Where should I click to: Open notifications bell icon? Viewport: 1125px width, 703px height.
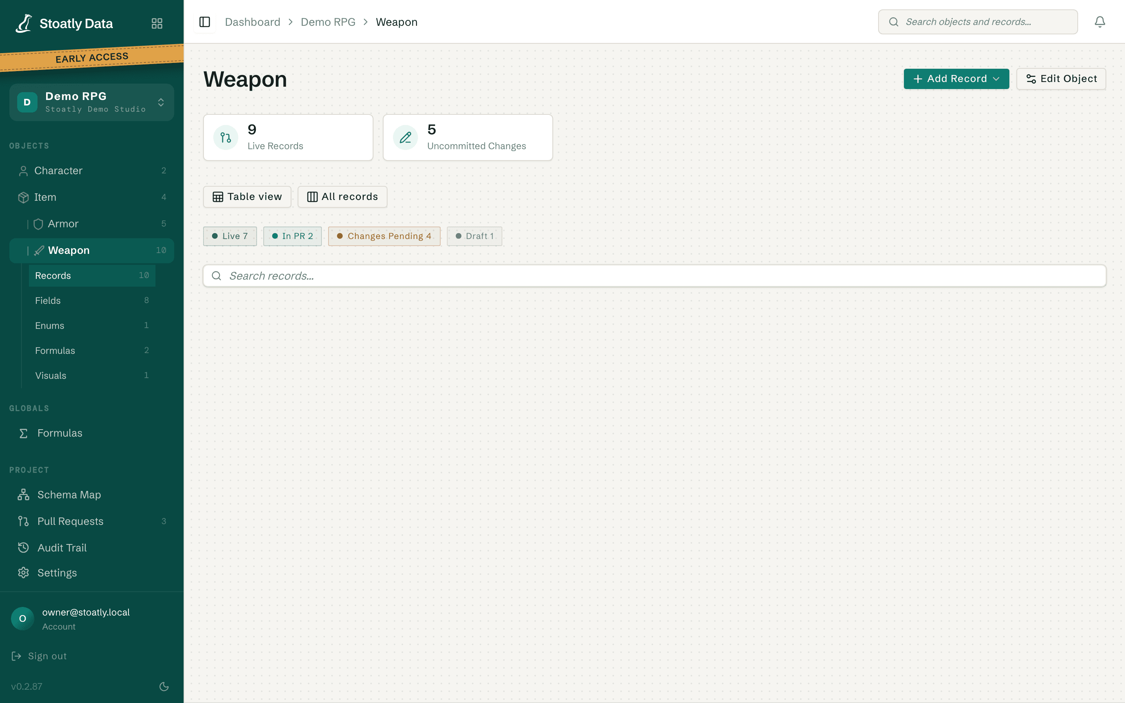1100,22
